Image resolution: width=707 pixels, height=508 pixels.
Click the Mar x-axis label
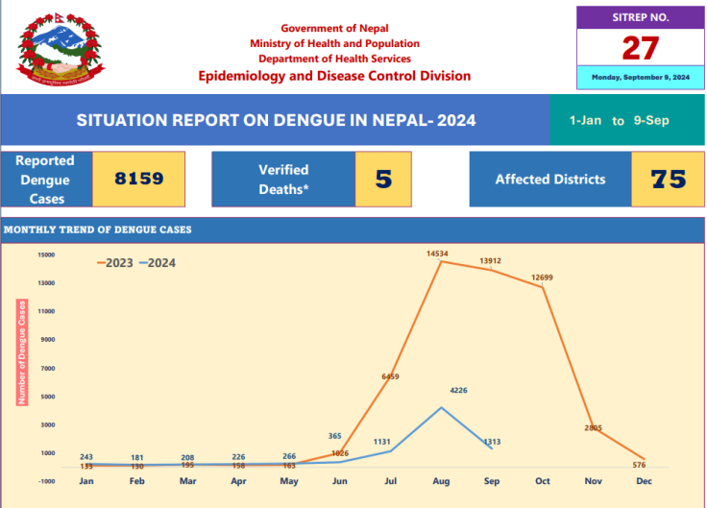click(188, 481)
